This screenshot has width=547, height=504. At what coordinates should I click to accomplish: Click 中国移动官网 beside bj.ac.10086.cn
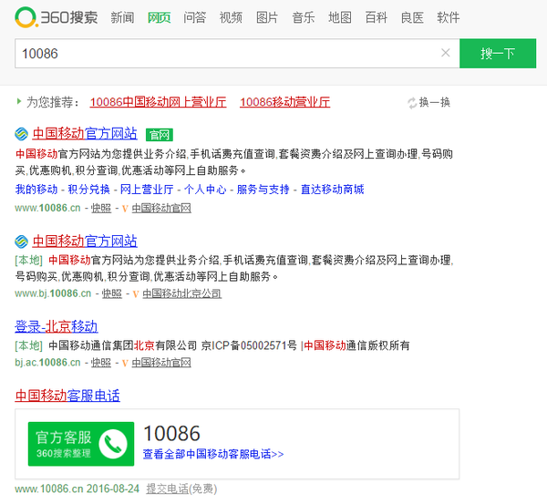(161, 363)
